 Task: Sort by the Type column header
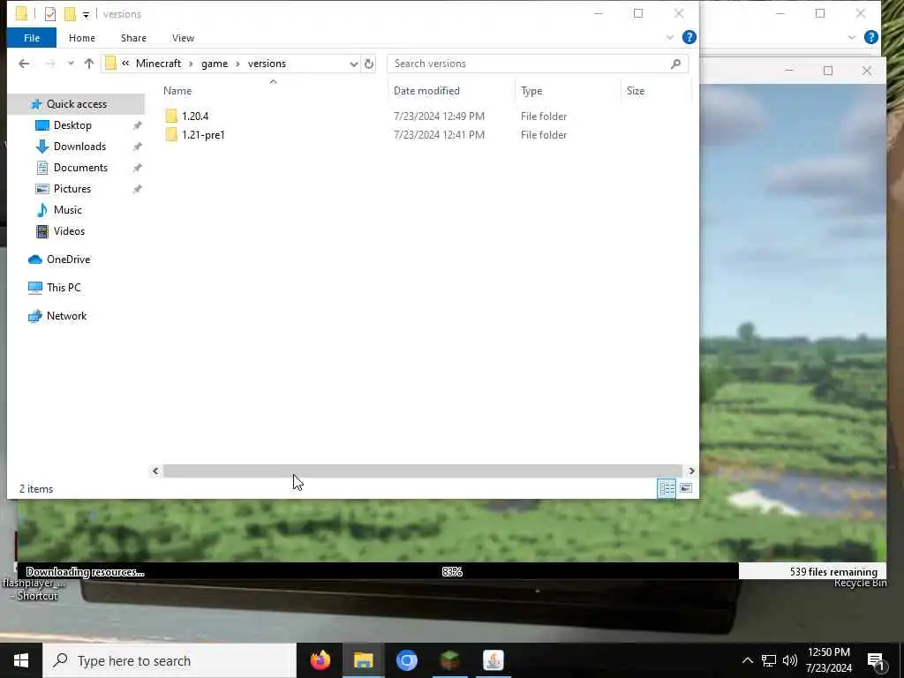[x=531, y=91]
